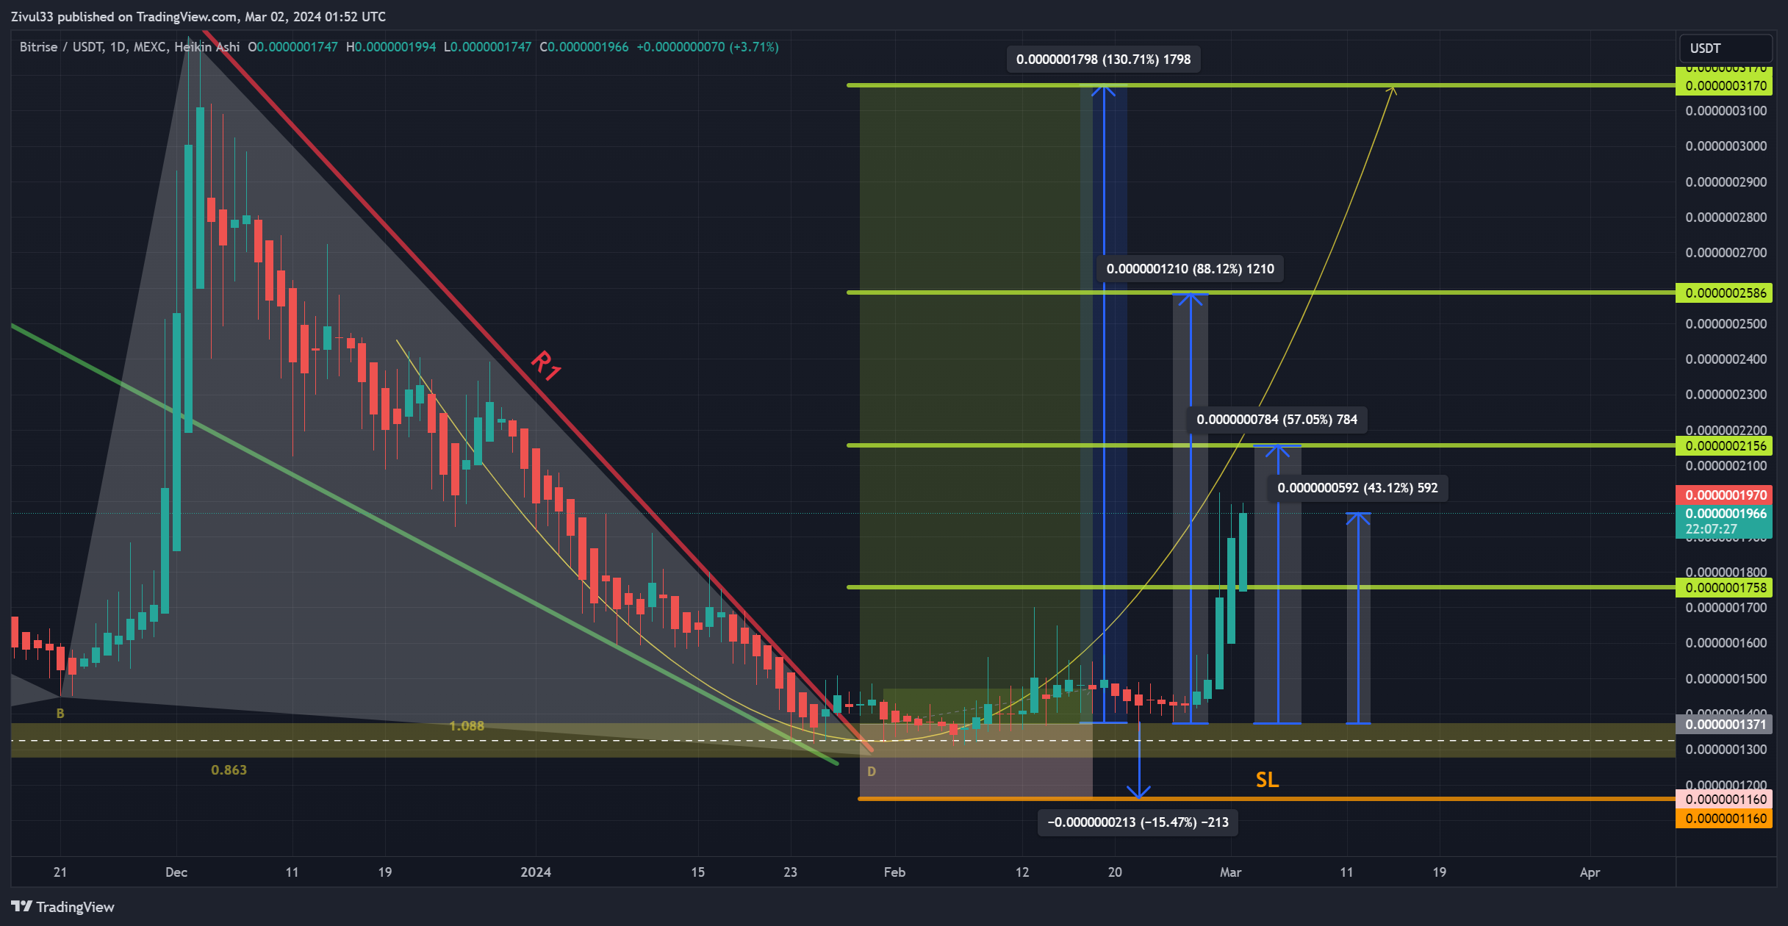
Task: Click the 'Feb' date on time axis
Action: tap(894, 872)
